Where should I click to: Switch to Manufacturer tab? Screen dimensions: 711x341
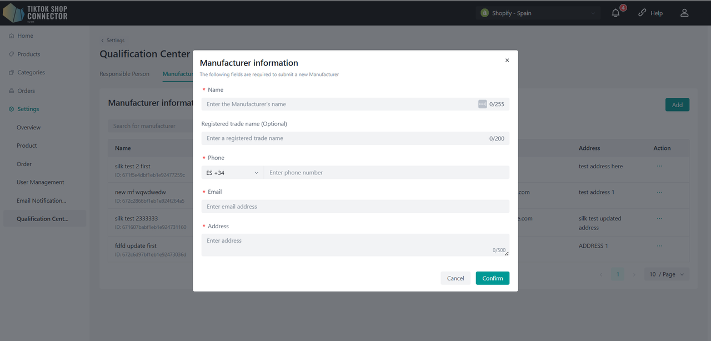pyautogui.click(x=177, y=74)
